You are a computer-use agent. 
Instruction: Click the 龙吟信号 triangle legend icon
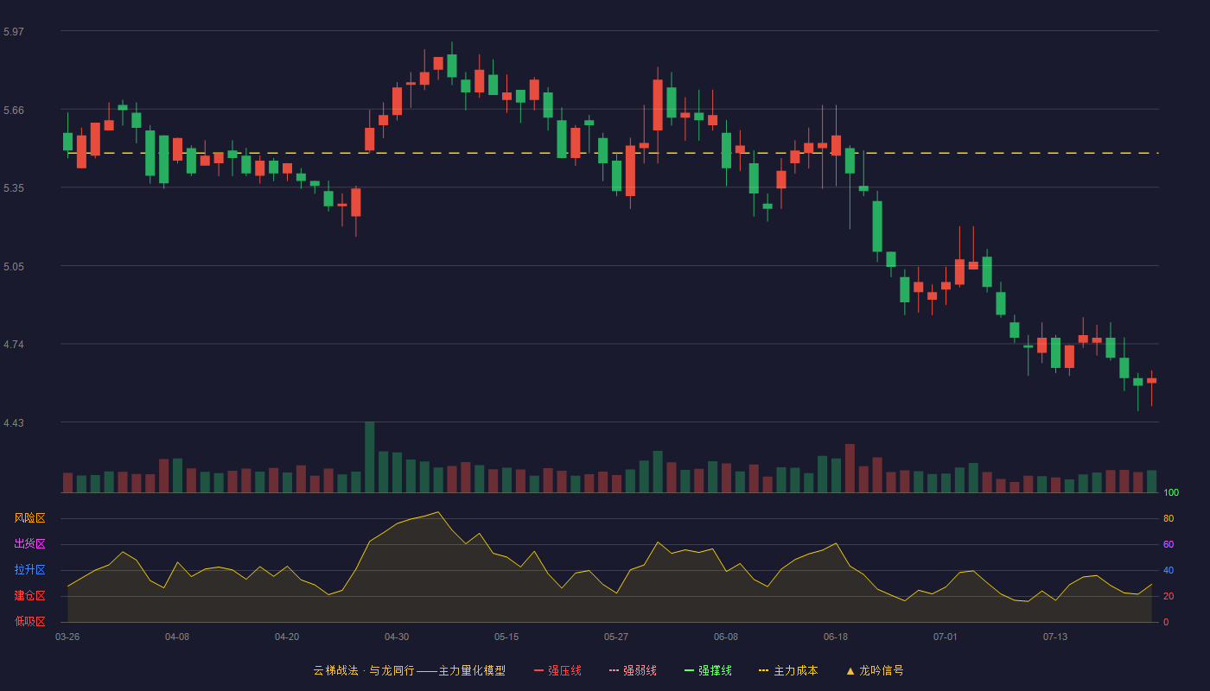click(850, 670)
